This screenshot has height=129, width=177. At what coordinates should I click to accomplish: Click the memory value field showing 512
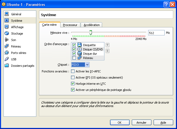coord(156,33)
